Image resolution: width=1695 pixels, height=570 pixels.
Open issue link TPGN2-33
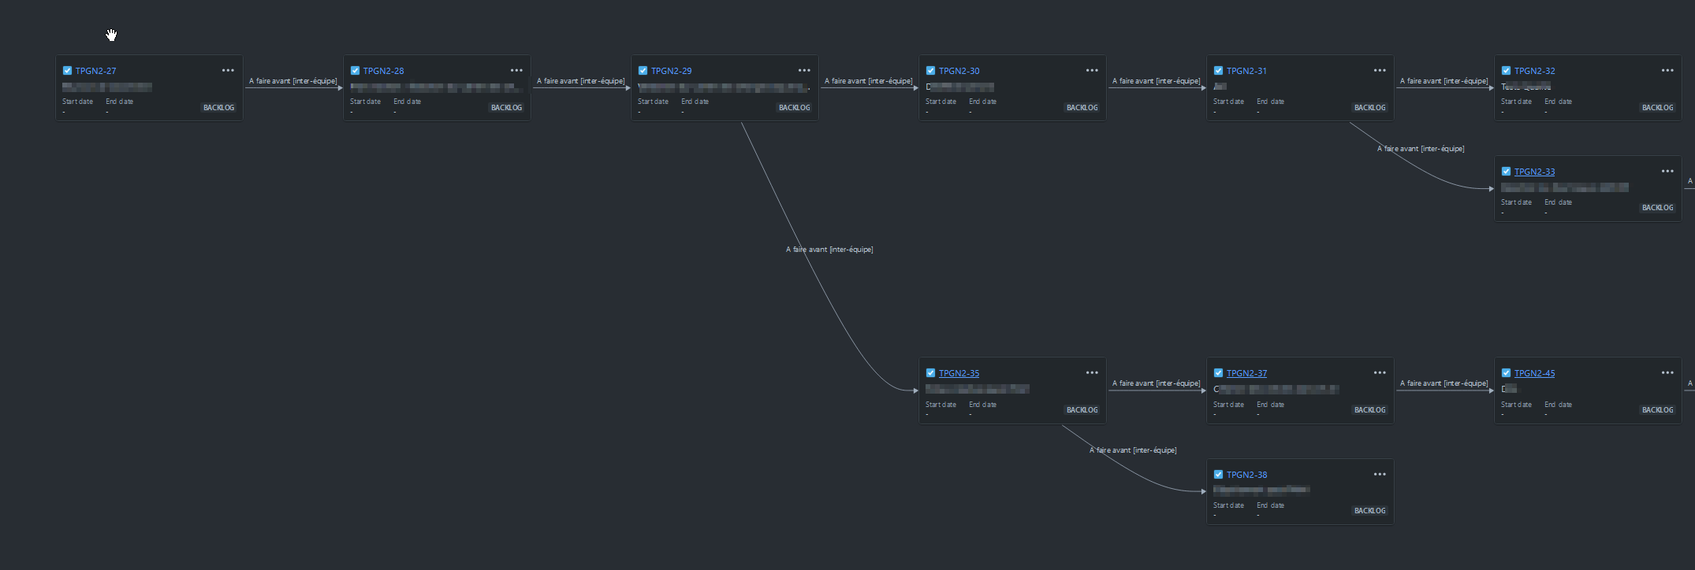click(1534, 172)
